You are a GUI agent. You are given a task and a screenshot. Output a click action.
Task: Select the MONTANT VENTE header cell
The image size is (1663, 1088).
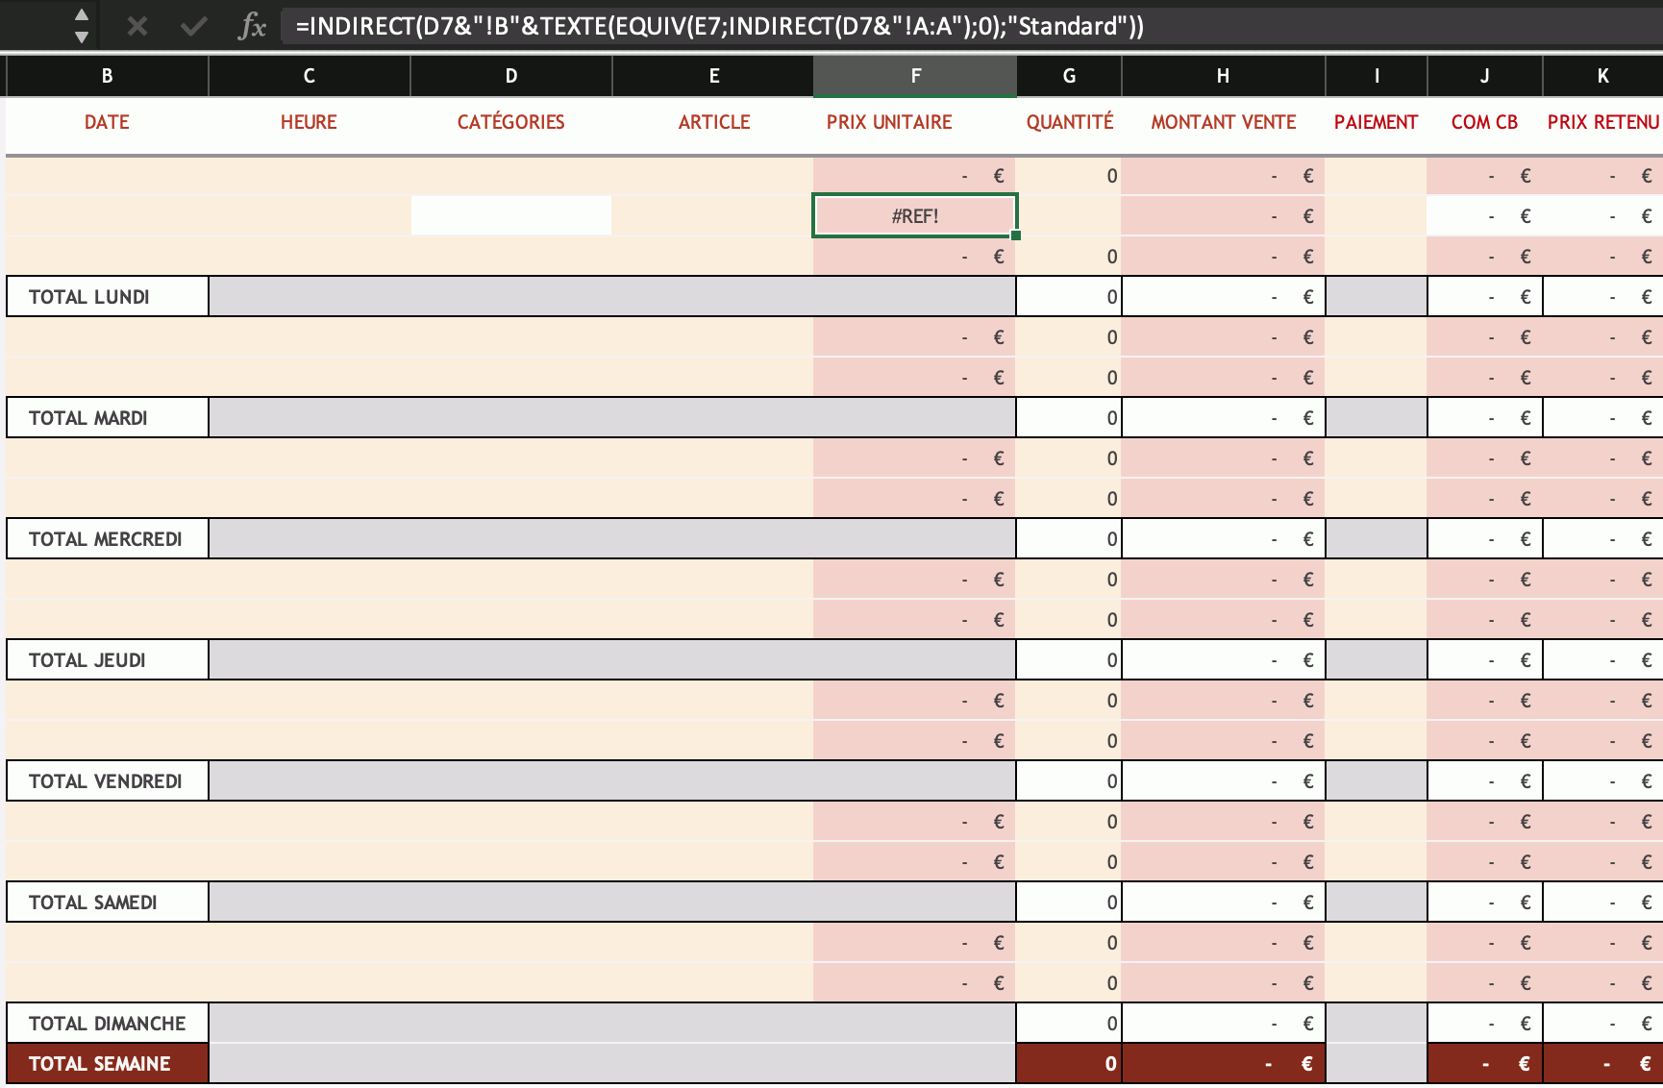point(1223,122)
